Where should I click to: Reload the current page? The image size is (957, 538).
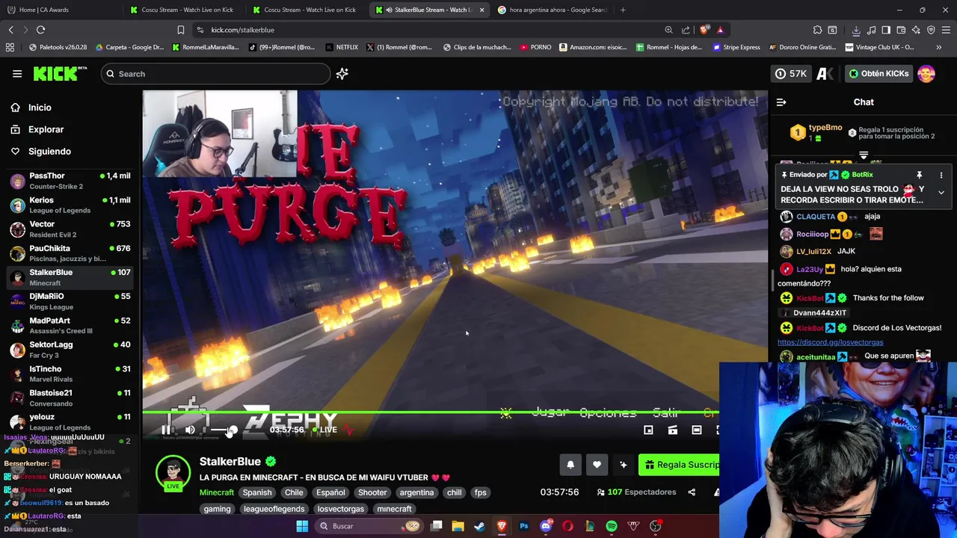tap(40, 30)
